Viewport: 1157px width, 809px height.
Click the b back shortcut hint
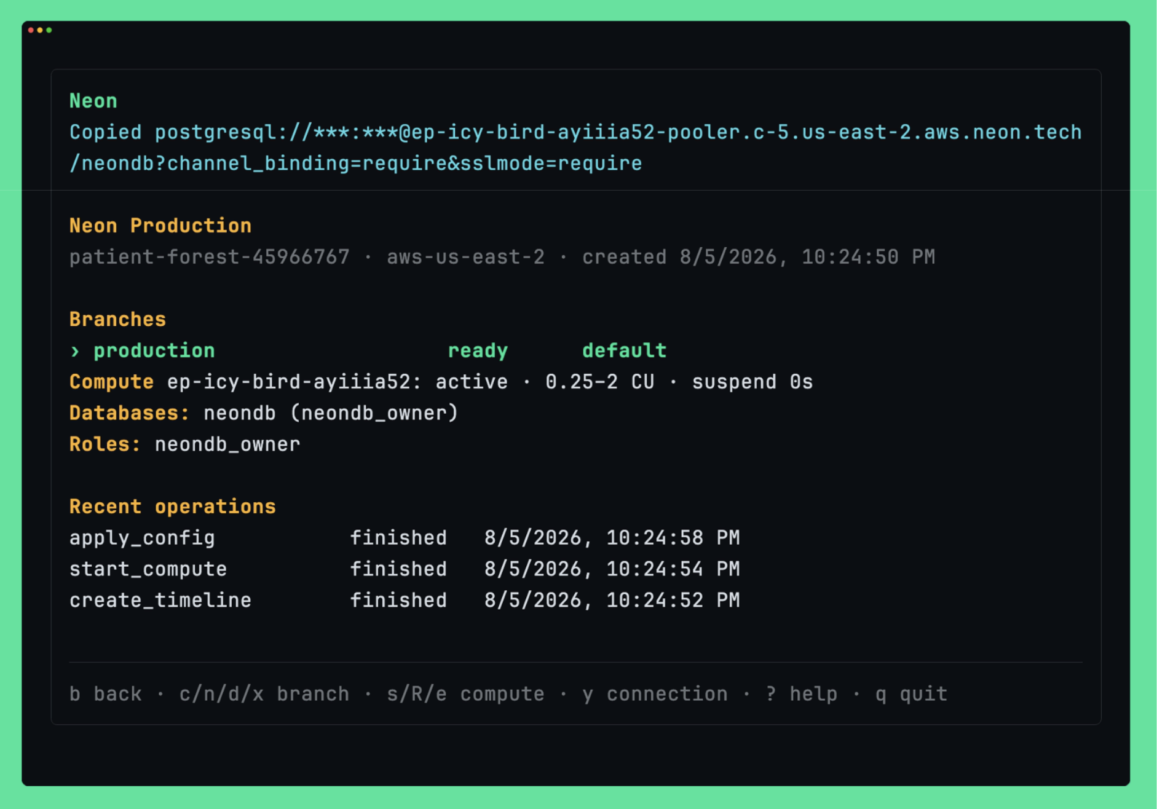coord(105,694)
